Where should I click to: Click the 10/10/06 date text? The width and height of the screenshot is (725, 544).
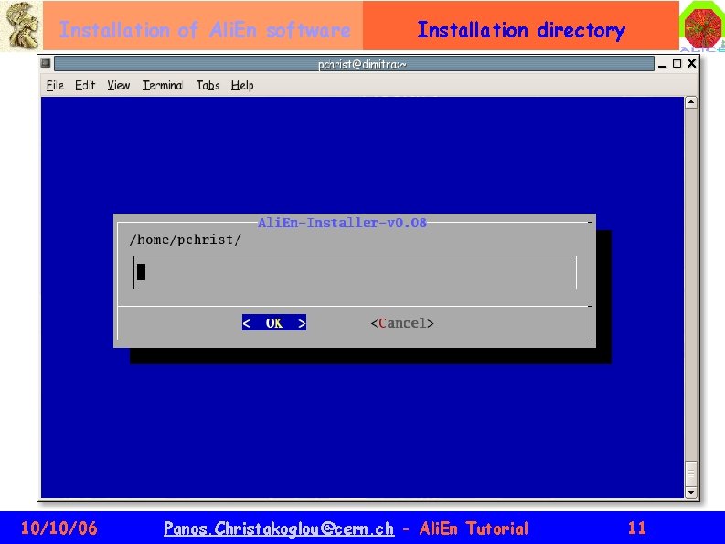click(59, 528)
